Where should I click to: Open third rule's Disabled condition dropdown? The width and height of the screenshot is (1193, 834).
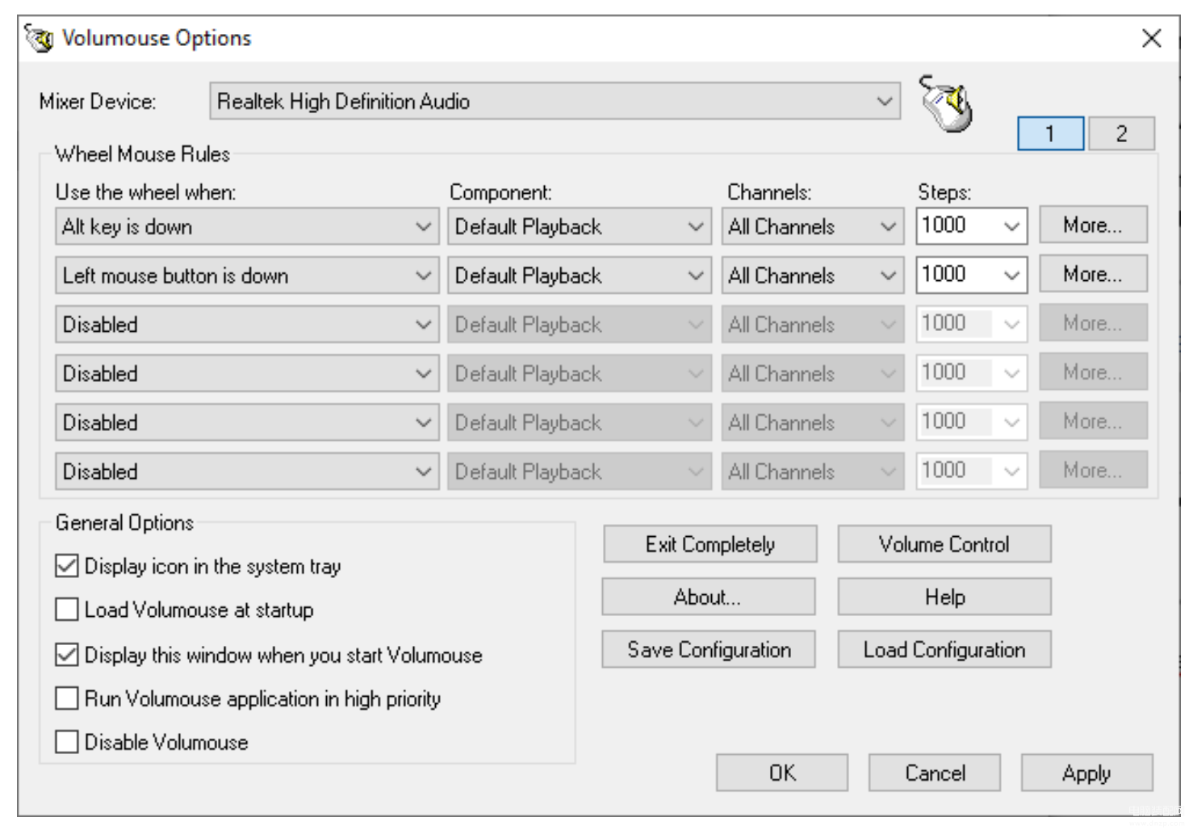[x=247, y=325]
